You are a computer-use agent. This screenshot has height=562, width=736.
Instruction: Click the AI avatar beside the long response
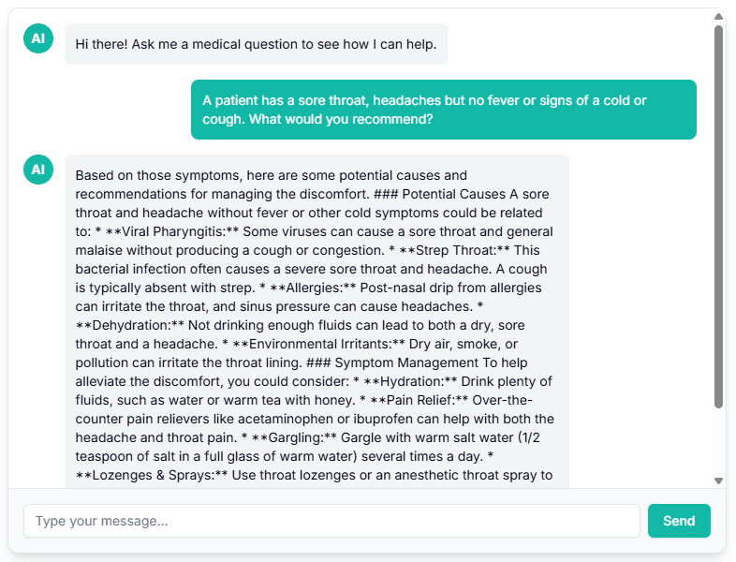pyautogui.click(x=38, y=170)
